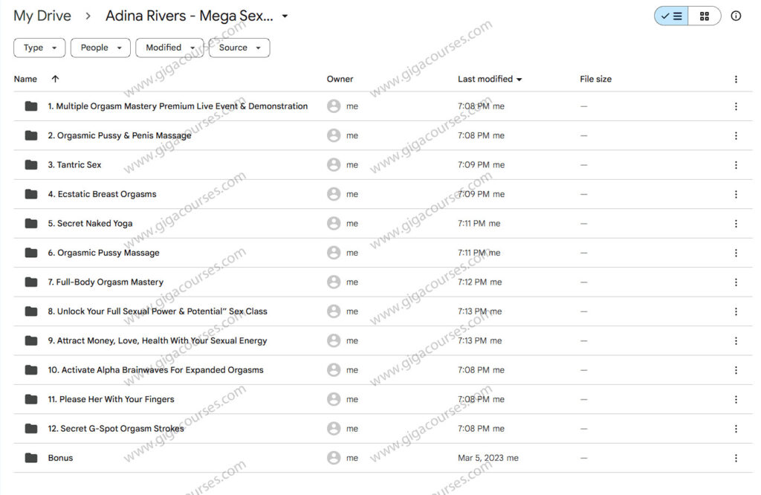This screenshot has height=495, width=761.
Task: Click three-dot menu for Tantric Sex folder
Action: [736, 165]
